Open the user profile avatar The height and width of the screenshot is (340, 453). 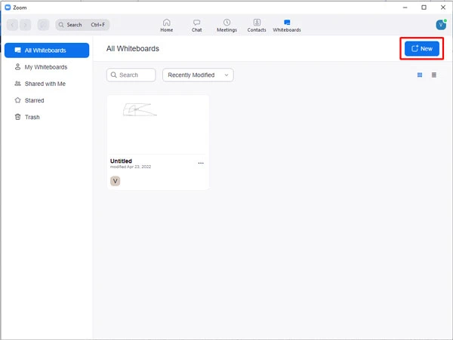coord(441,25)
